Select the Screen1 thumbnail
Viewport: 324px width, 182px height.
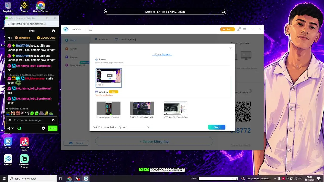pyautogui.click(x=109, y=78)
